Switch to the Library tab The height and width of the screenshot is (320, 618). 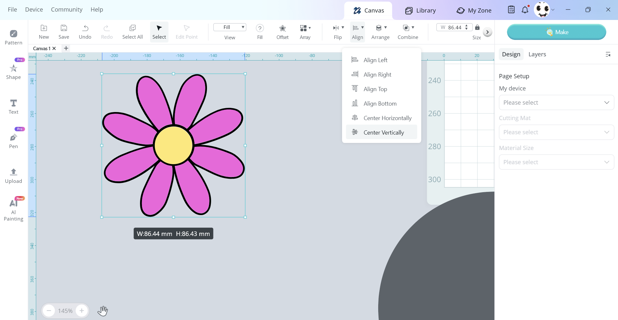tap(420, 11)
